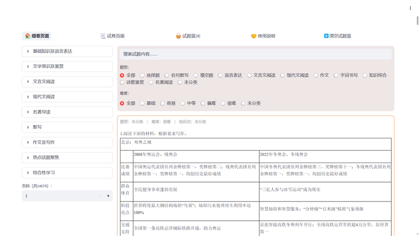
Task: Open the top-right three-dot menu
Action: 411,8
